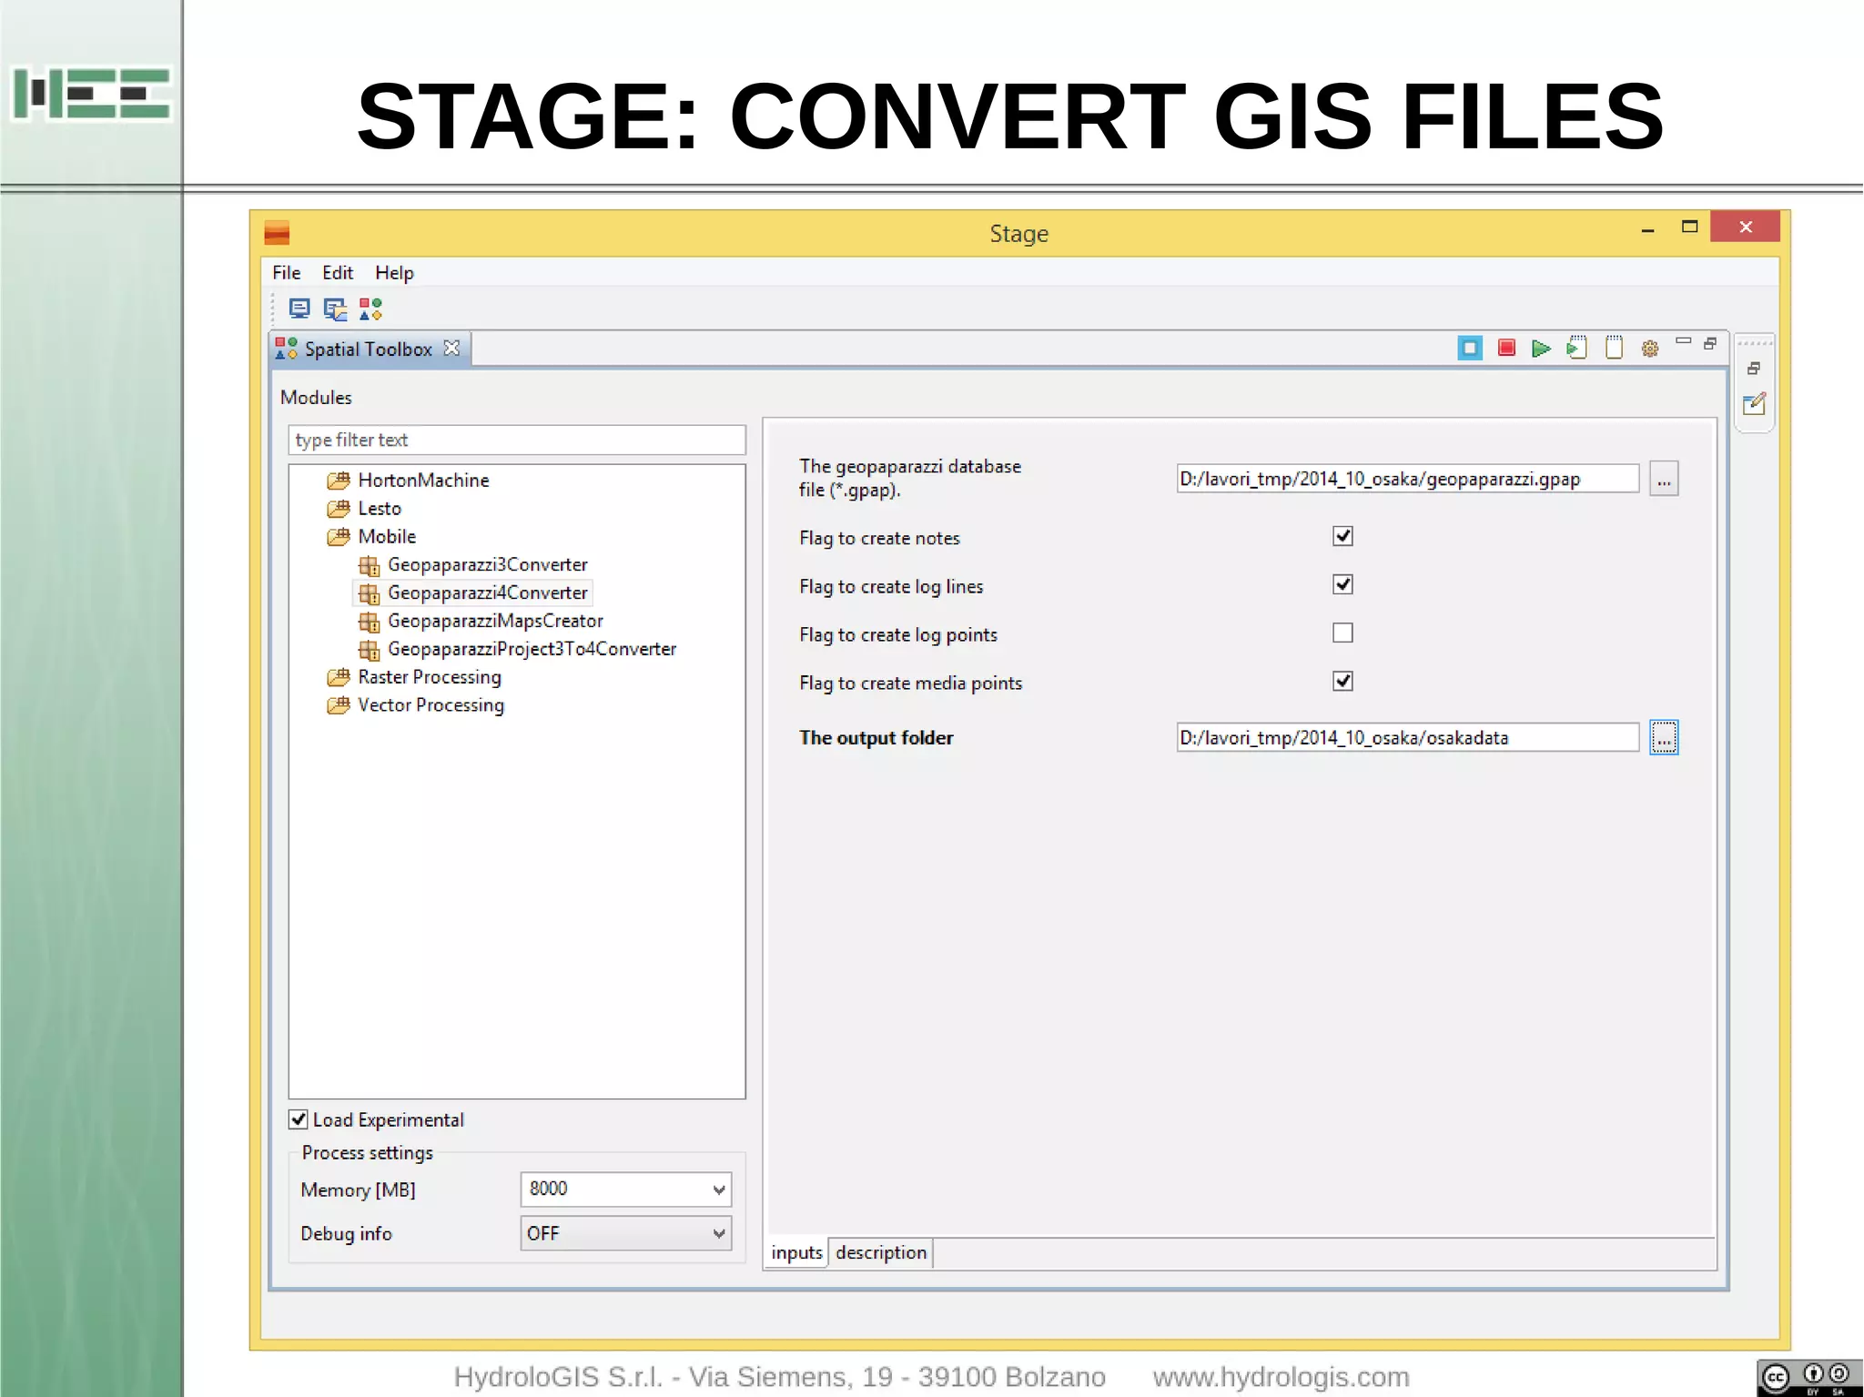The width and height of the screenshot is (1864, 1397).
Task: Uncheck Load Experimental checkbox
Action: [x=299, y=1119]
